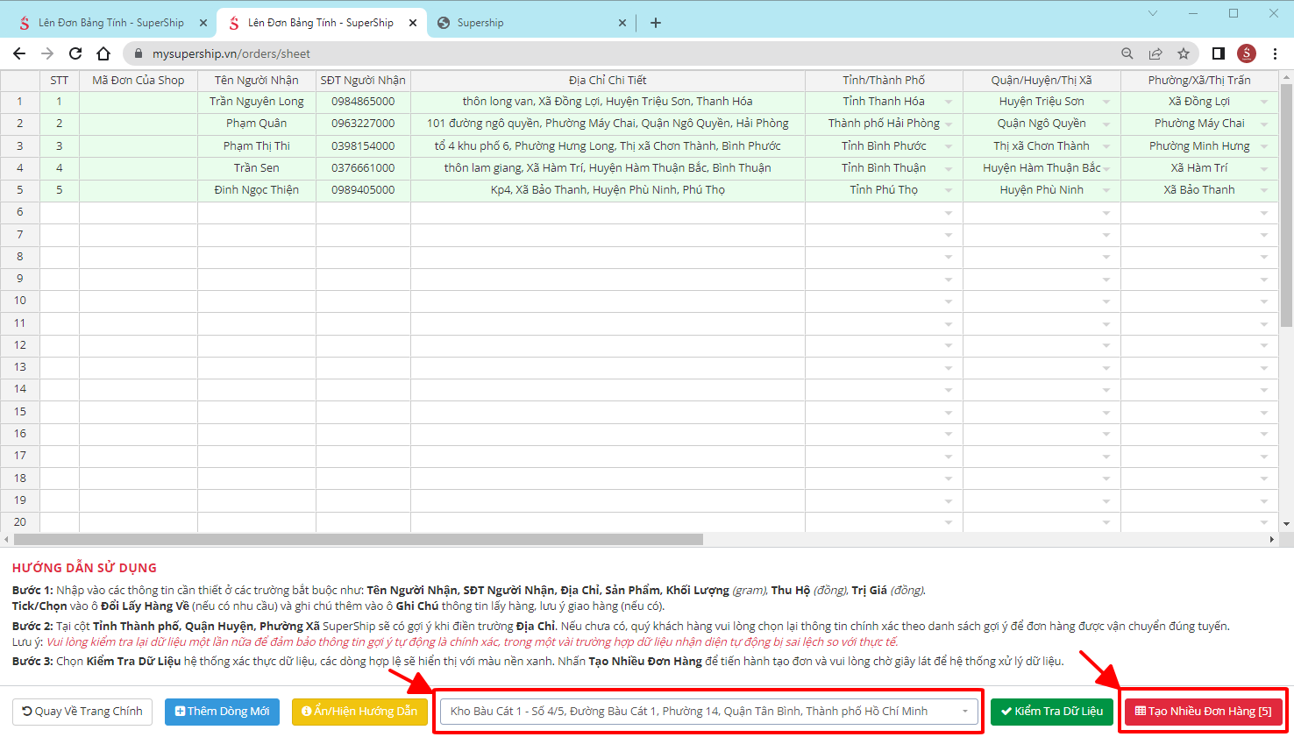This screenshot has height=737, width=1294.
Task: Select the cell Trần Sen
Action: tap(257, 167)
